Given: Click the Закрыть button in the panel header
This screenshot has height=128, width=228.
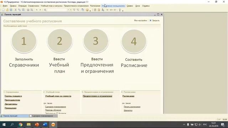Looking at the screenshot, I should pos(154,21).
